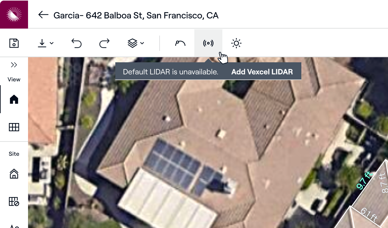Click the Aurora sunburst logo
The height and width of the screenshot is (228, 388).
tap(14, 14)
